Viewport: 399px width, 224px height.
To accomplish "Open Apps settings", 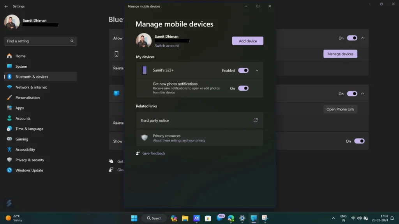I will point(41,108).
